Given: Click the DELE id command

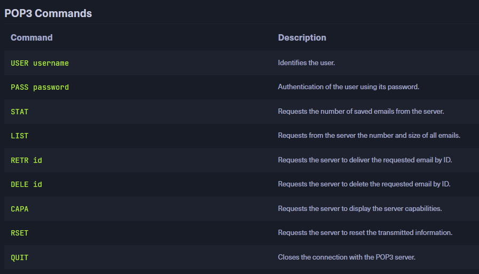Looking at the screenshot, I should coord(26,184).
